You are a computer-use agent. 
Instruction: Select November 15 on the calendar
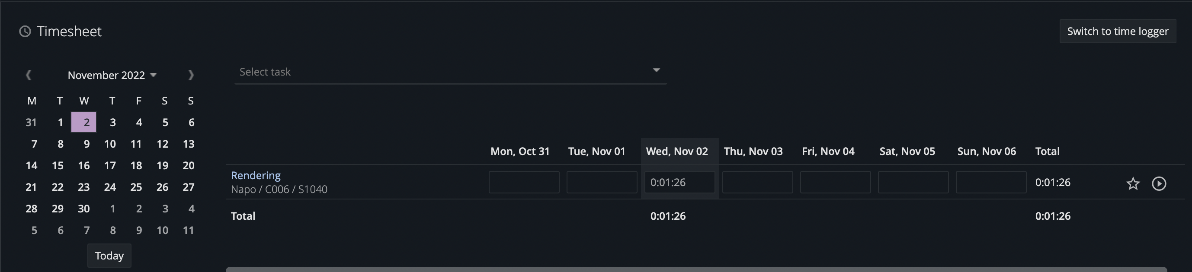click(x=58, y=165)
